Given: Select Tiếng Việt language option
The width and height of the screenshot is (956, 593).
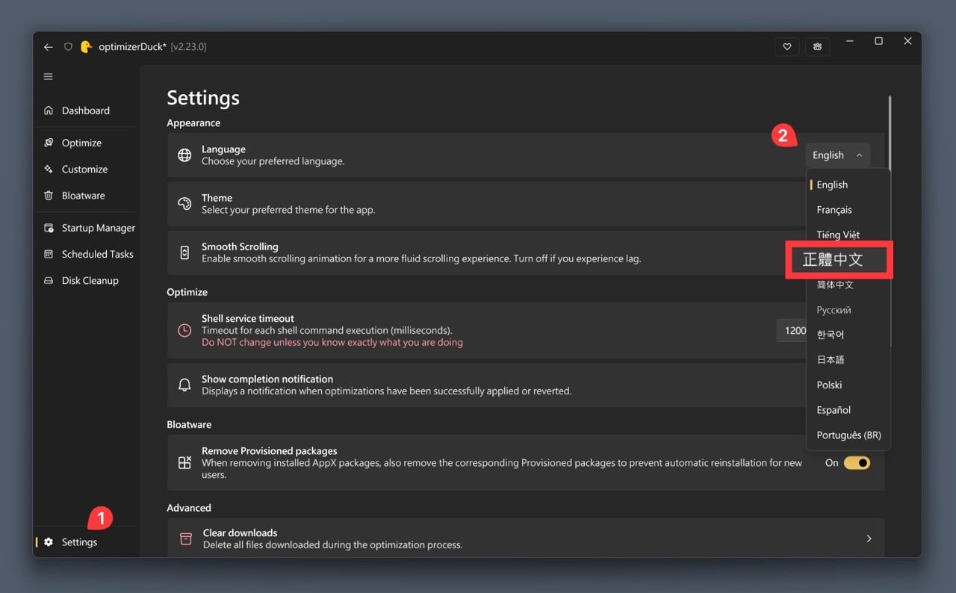Looking at the screenshot, I should point(848,235).
